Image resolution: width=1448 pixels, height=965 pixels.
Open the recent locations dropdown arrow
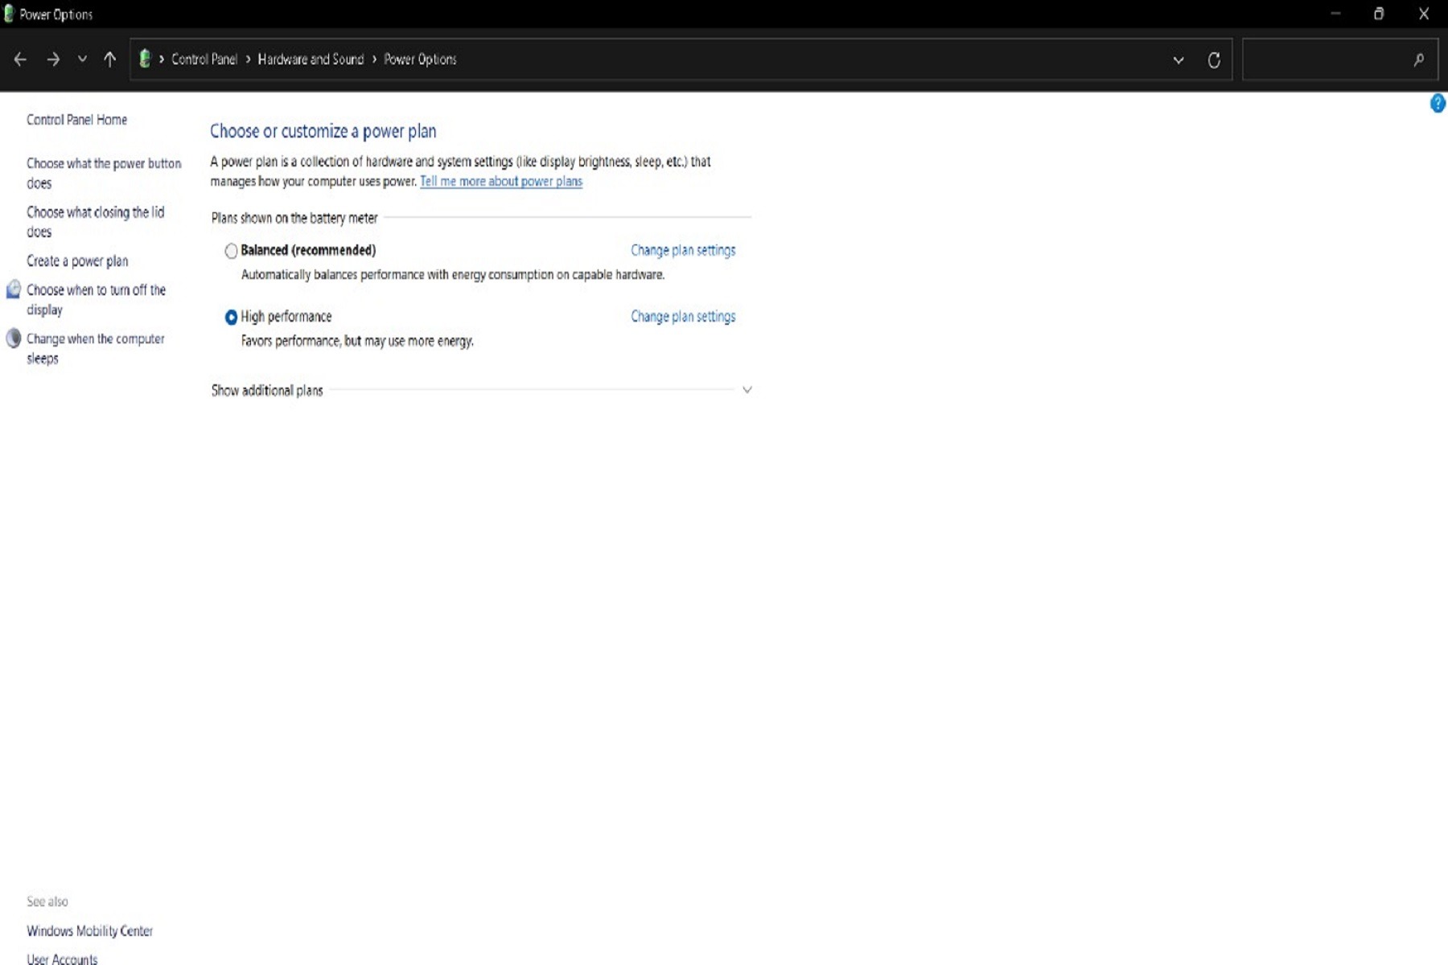[82, 60]
